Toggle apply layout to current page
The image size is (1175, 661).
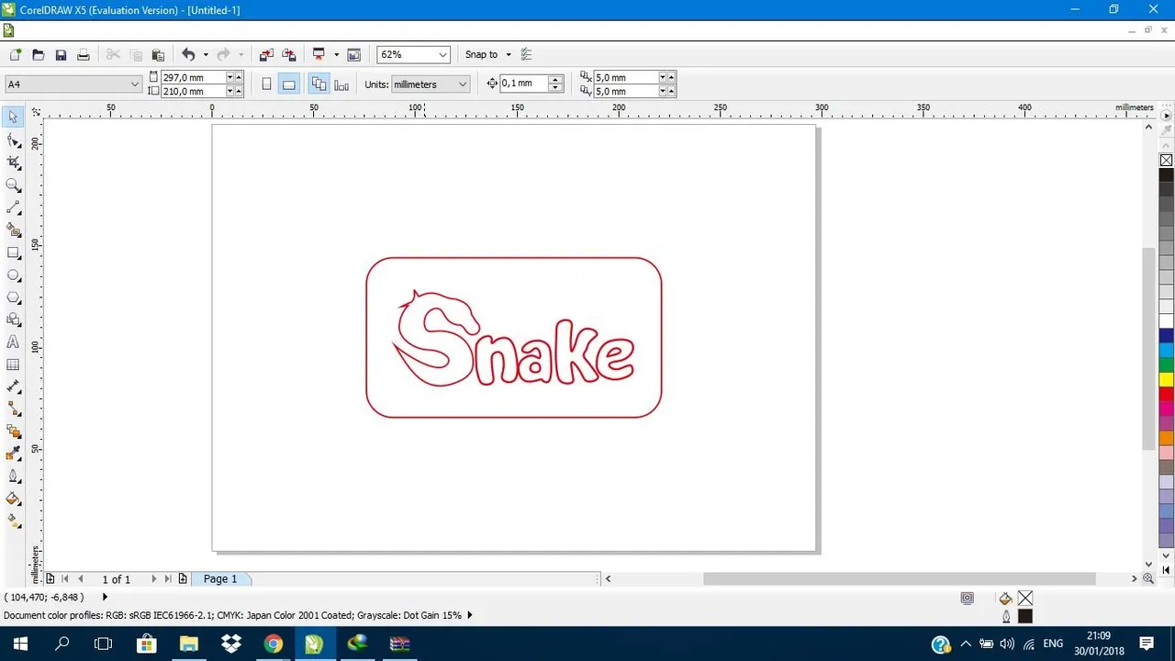[x=341, y=84]
